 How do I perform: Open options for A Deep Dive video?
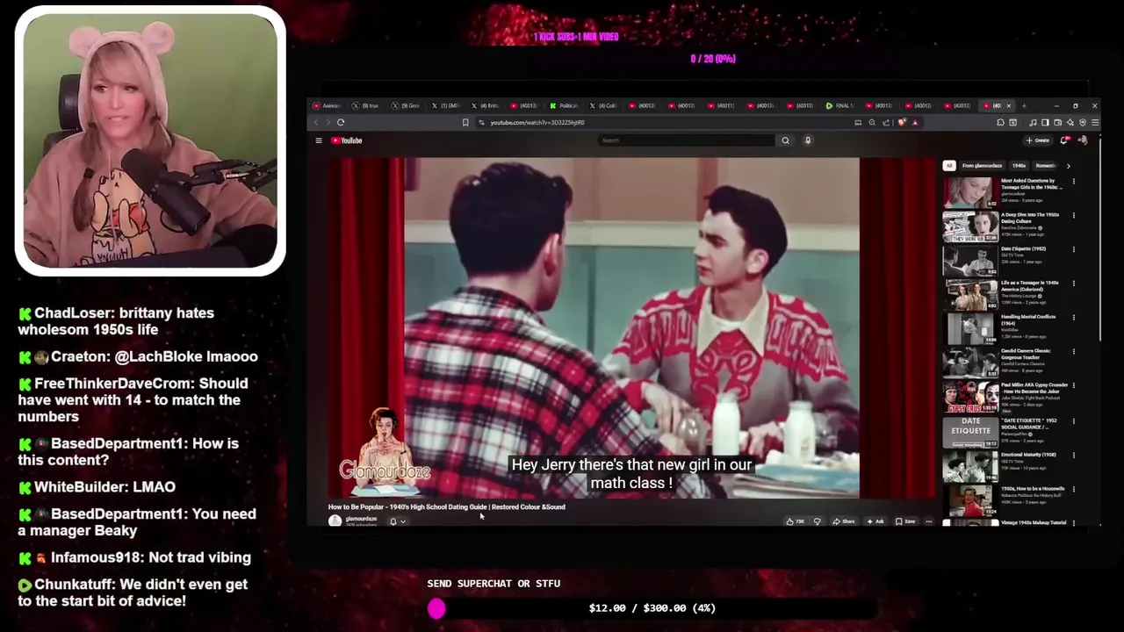coord(1073,215)
